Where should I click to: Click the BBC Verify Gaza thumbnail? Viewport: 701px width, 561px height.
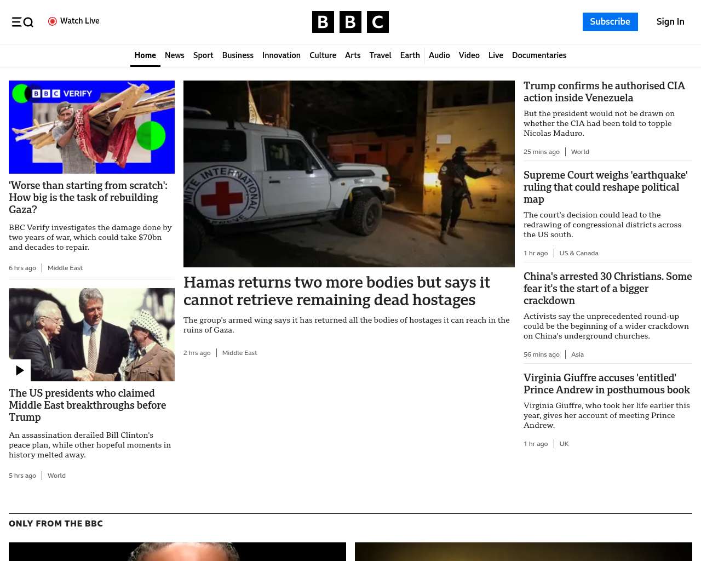tap(91, 127)
